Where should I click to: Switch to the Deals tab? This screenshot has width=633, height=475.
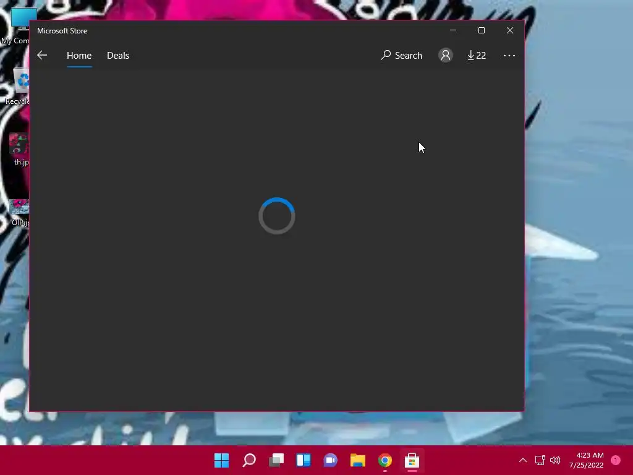click(x=118, y=55)
